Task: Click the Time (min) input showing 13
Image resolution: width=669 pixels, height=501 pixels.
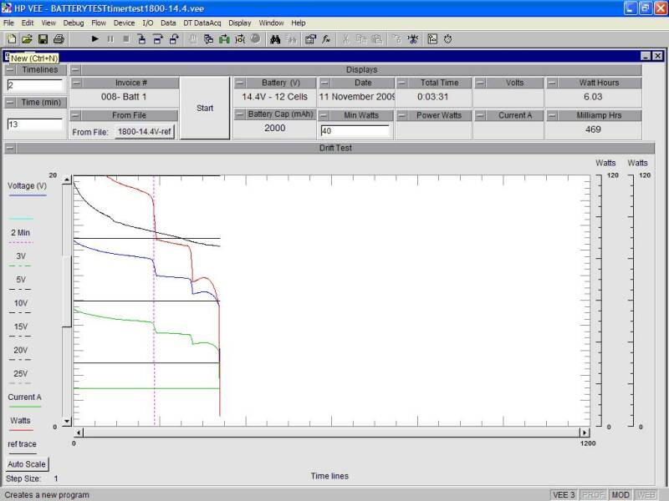Action: click(34, 124)
